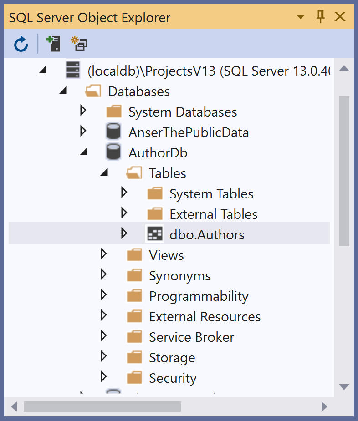Click the System Tables folder icon
This screenshot has width=358, height=421.
click(x=155, y=193)
